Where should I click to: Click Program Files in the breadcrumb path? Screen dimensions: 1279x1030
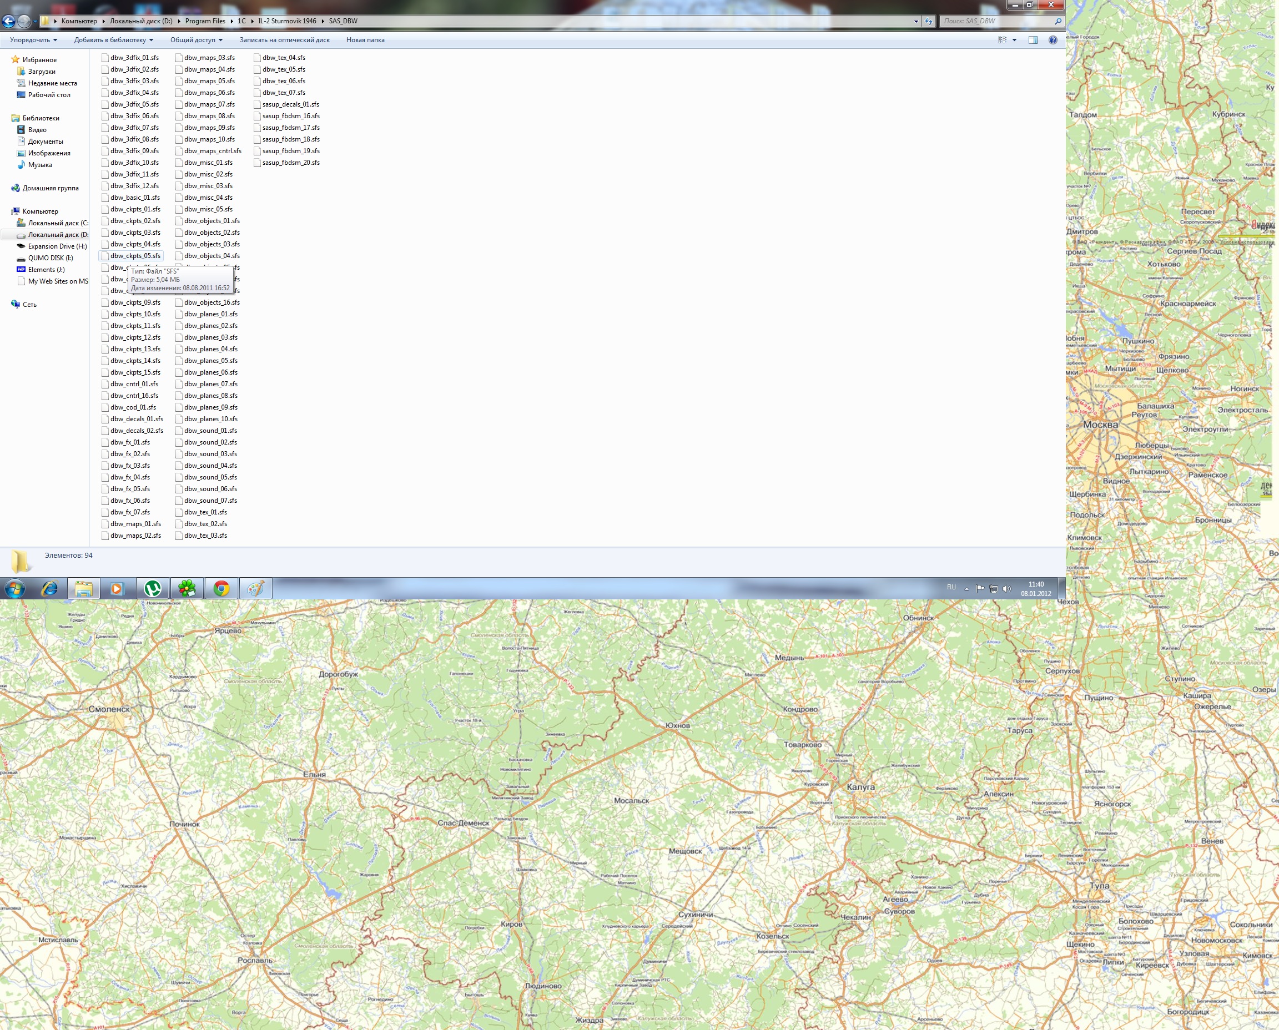tap(205, 21)
